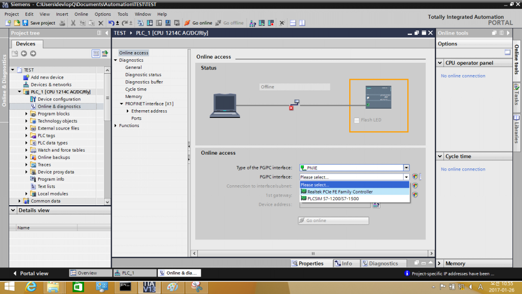The image size is (522, 294).
Task: Click the Download to device icon
Action: coord(150,23)
